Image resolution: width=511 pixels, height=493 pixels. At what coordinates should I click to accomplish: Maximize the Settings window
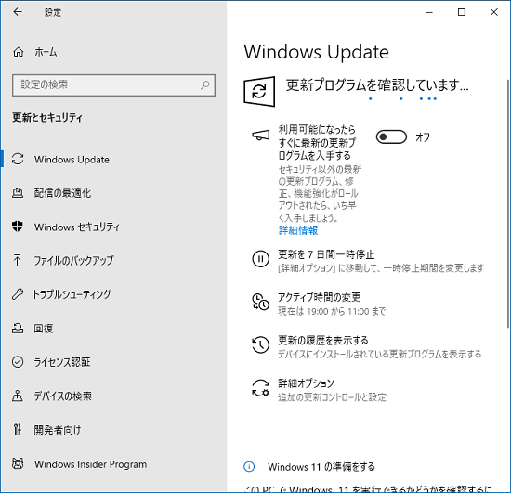[x=462, y=12]
